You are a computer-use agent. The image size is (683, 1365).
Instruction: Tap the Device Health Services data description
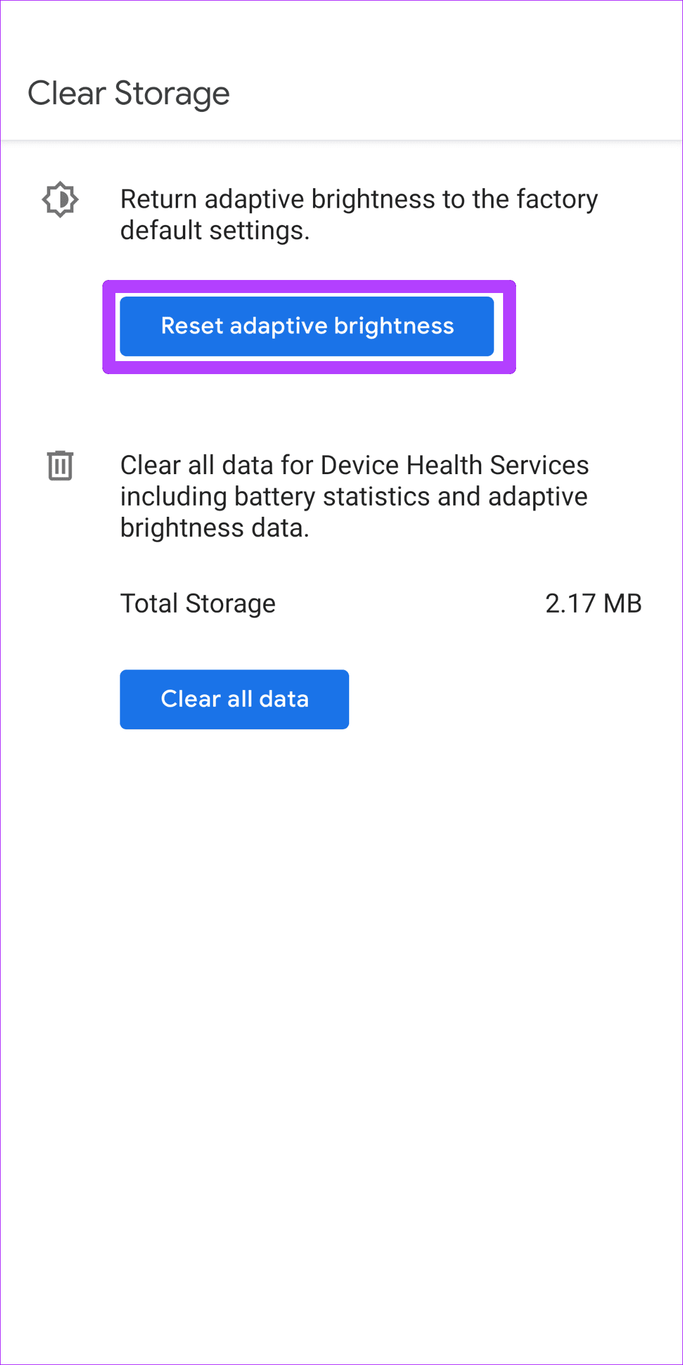click(x=354, y=496)
